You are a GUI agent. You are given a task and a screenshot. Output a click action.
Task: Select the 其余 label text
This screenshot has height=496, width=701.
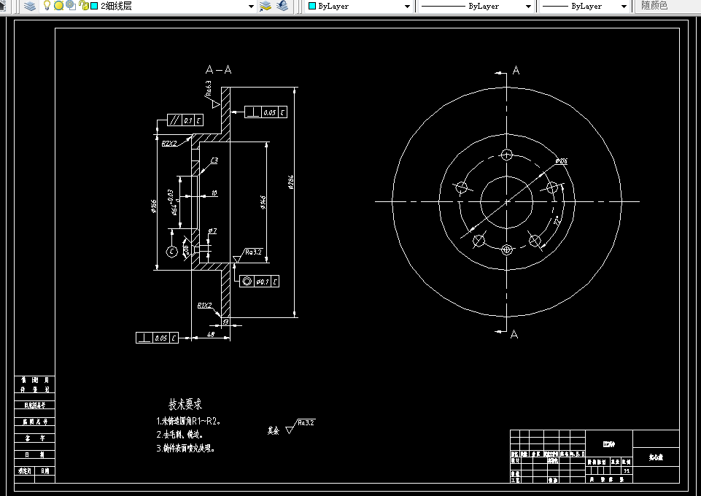[x=274, y=430]
